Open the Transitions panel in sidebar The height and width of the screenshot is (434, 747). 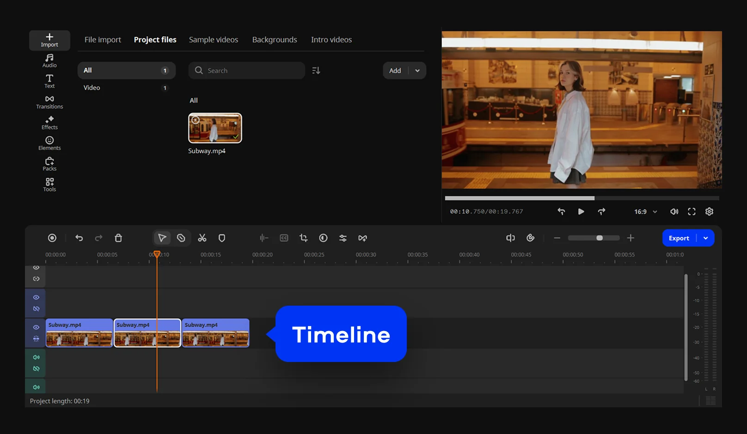pyautogui.click(x=49, y=102)
